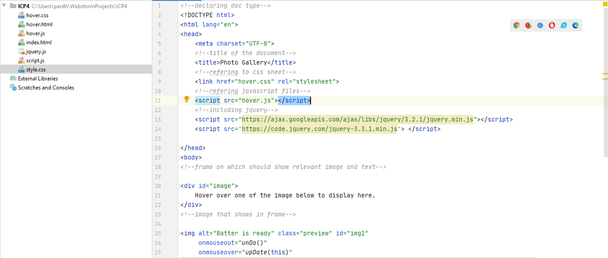
Task: Open the page in Safari browser
Action: 540,25
